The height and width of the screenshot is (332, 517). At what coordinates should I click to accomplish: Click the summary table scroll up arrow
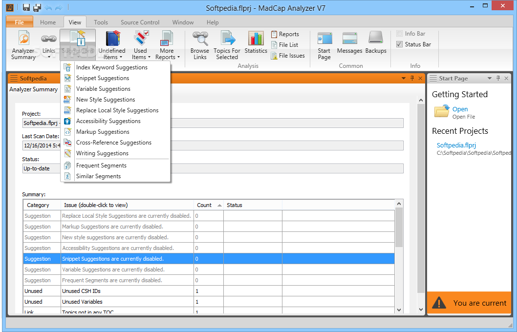[x=399, y=204]
